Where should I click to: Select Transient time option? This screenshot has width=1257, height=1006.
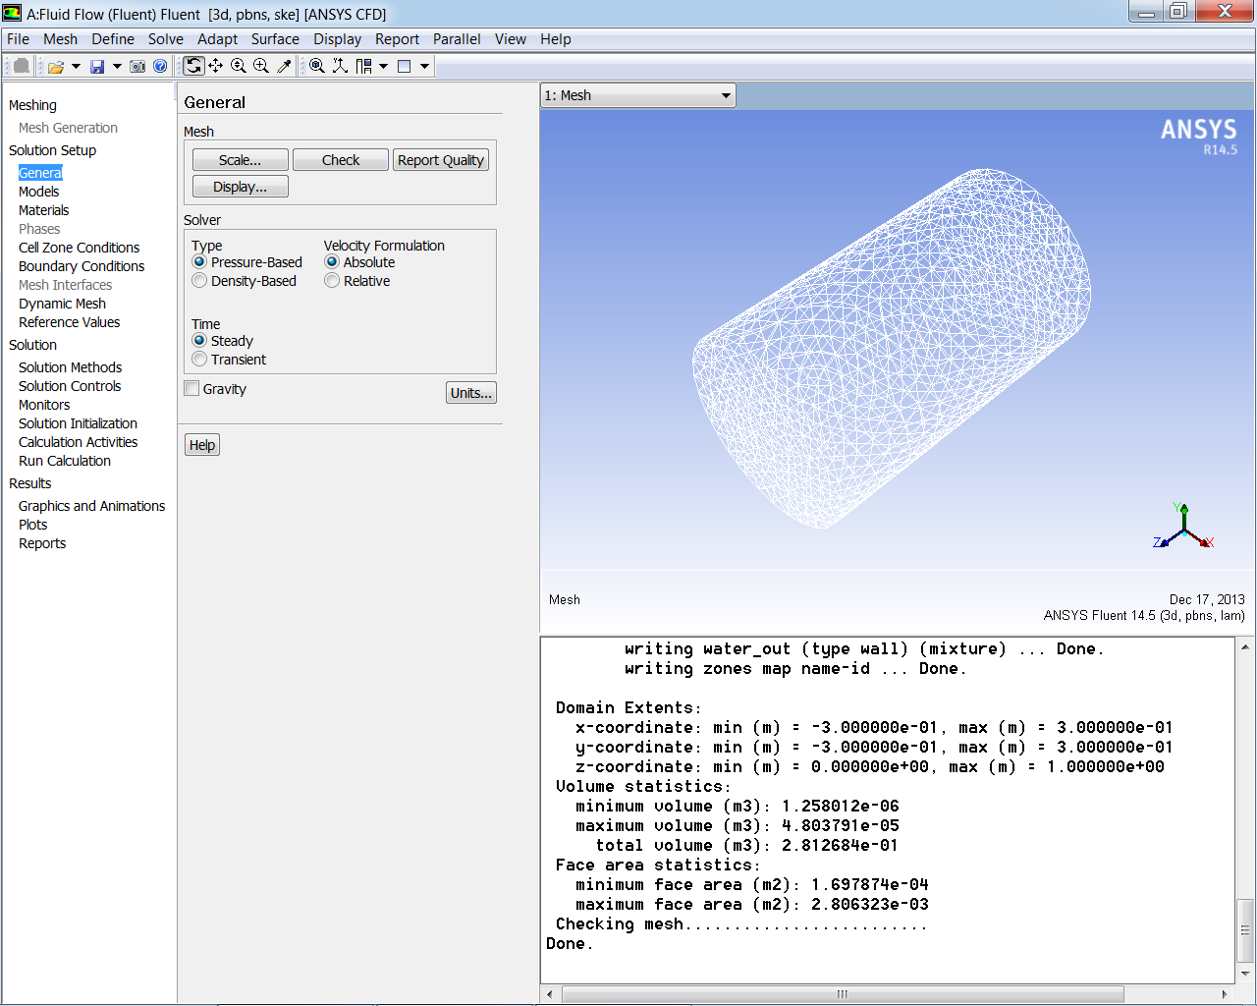coord(199,360)
